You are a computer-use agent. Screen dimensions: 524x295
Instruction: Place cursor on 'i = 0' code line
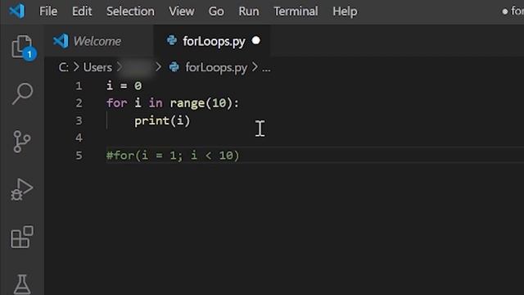(124, 85)
